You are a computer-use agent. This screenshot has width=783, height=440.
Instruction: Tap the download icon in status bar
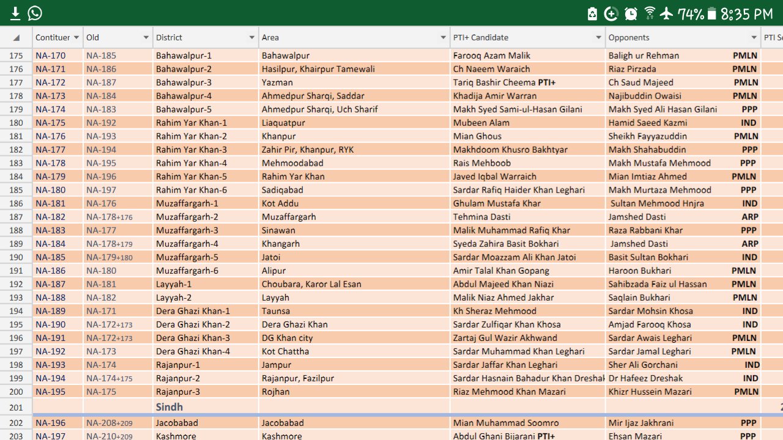tap(15, 13)
